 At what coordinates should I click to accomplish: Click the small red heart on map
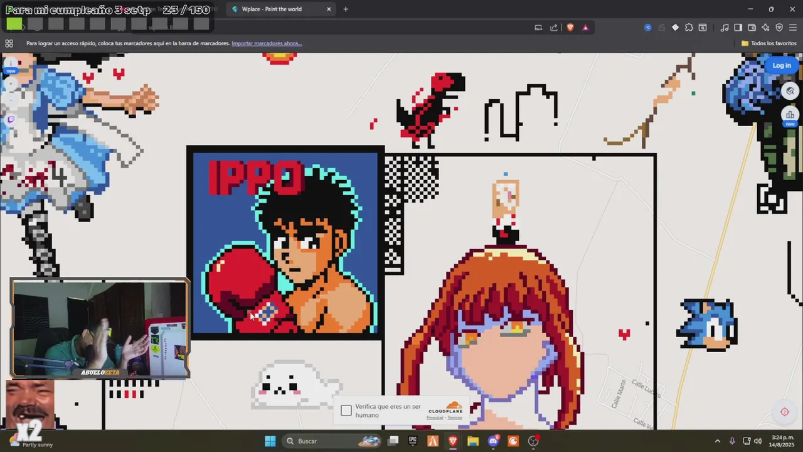[x=624, y=334]
